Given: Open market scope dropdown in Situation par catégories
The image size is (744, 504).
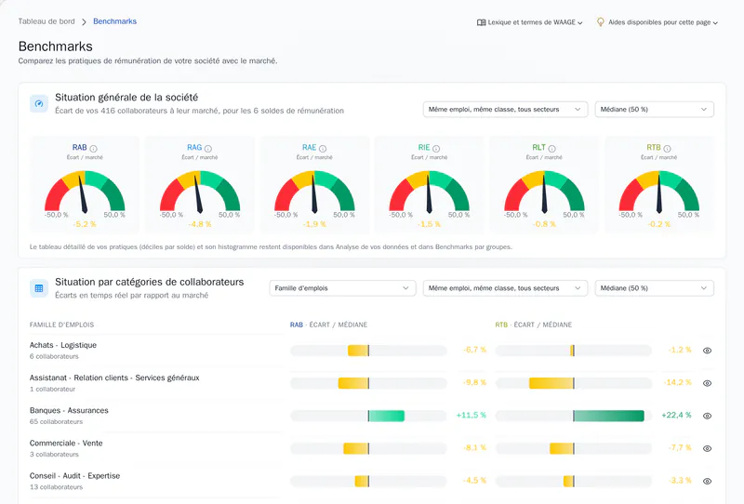Looking at the screenshot, I should click(505, 288).
